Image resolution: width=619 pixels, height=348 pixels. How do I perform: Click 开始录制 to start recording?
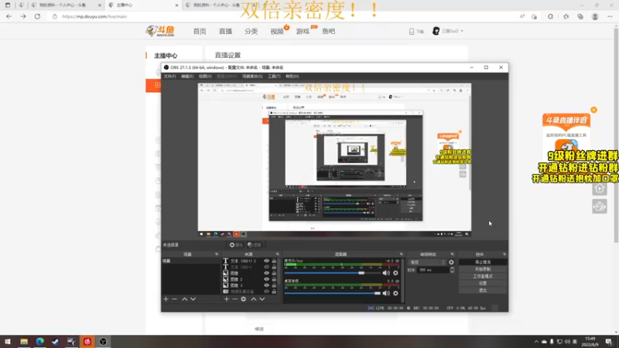[482, 269]
